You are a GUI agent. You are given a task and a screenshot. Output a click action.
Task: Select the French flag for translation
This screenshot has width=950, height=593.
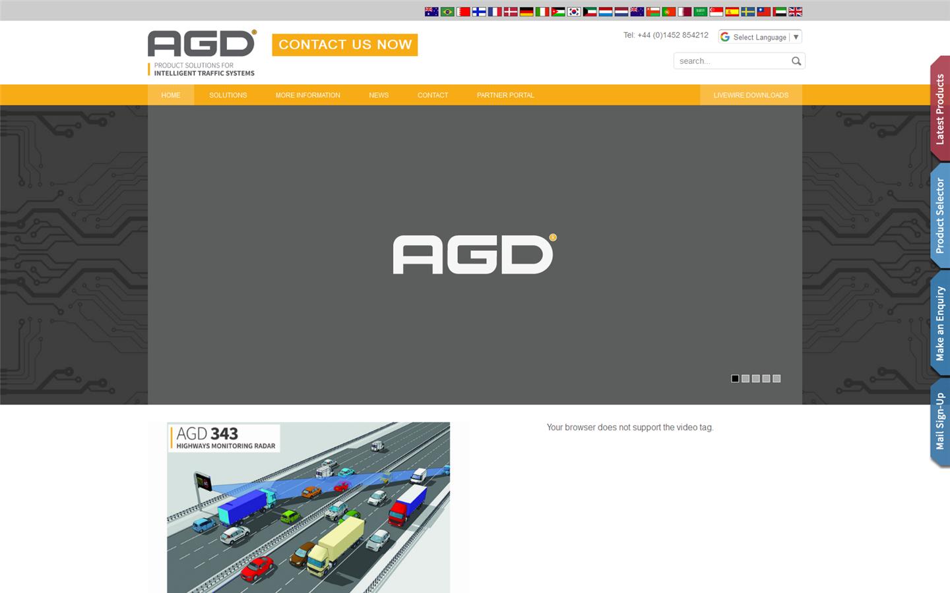pos(495,11)
